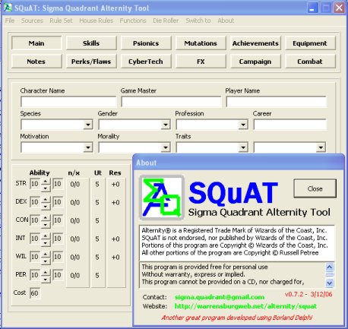Click the SQuAT title bar app icon
This screenshot has height=329, width=348.
point(8,8)
